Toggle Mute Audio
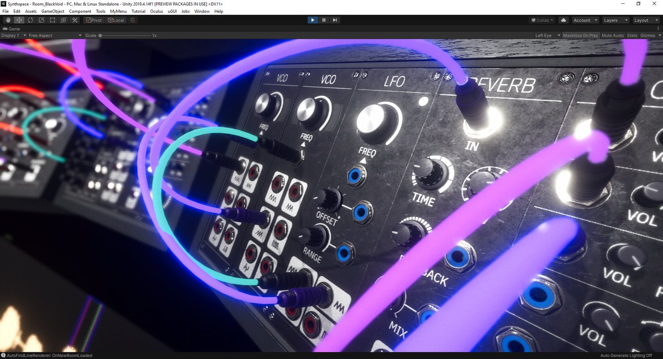The width and height of the screenshot is (663, 359). point(613,35)
